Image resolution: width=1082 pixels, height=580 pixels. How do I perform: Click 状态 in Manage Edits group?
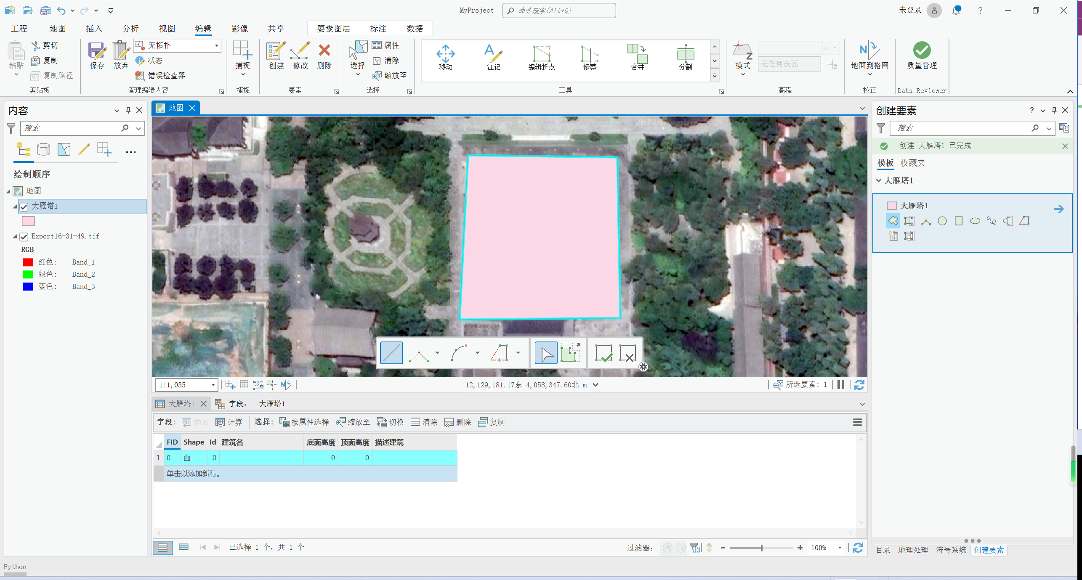[149, 61]
